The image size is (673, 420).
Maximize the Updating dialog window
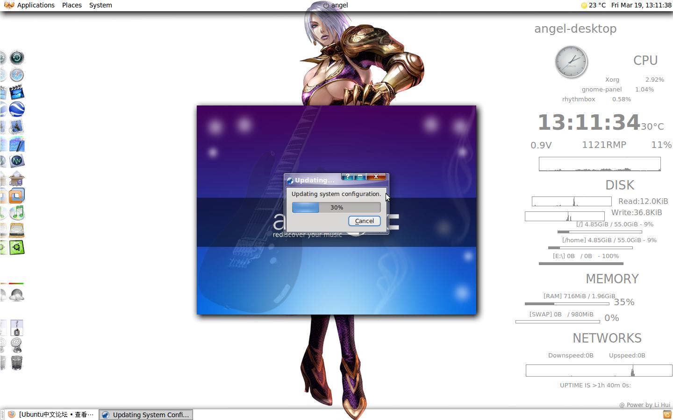[360, 176]
